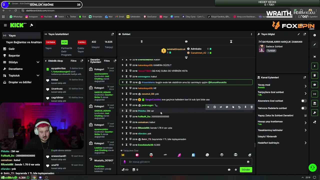Pop out the Yayın bilgisi panel

pyautogui.click(x=304, y=34)
